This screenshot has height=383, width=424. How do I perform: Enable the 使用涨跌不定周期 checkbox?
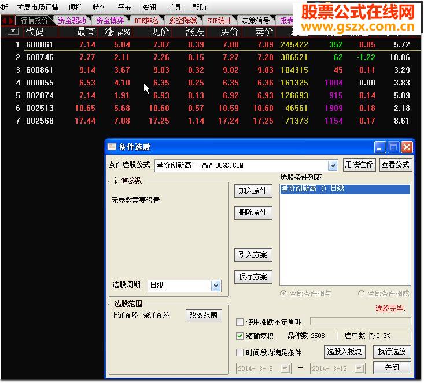point(239,322)
